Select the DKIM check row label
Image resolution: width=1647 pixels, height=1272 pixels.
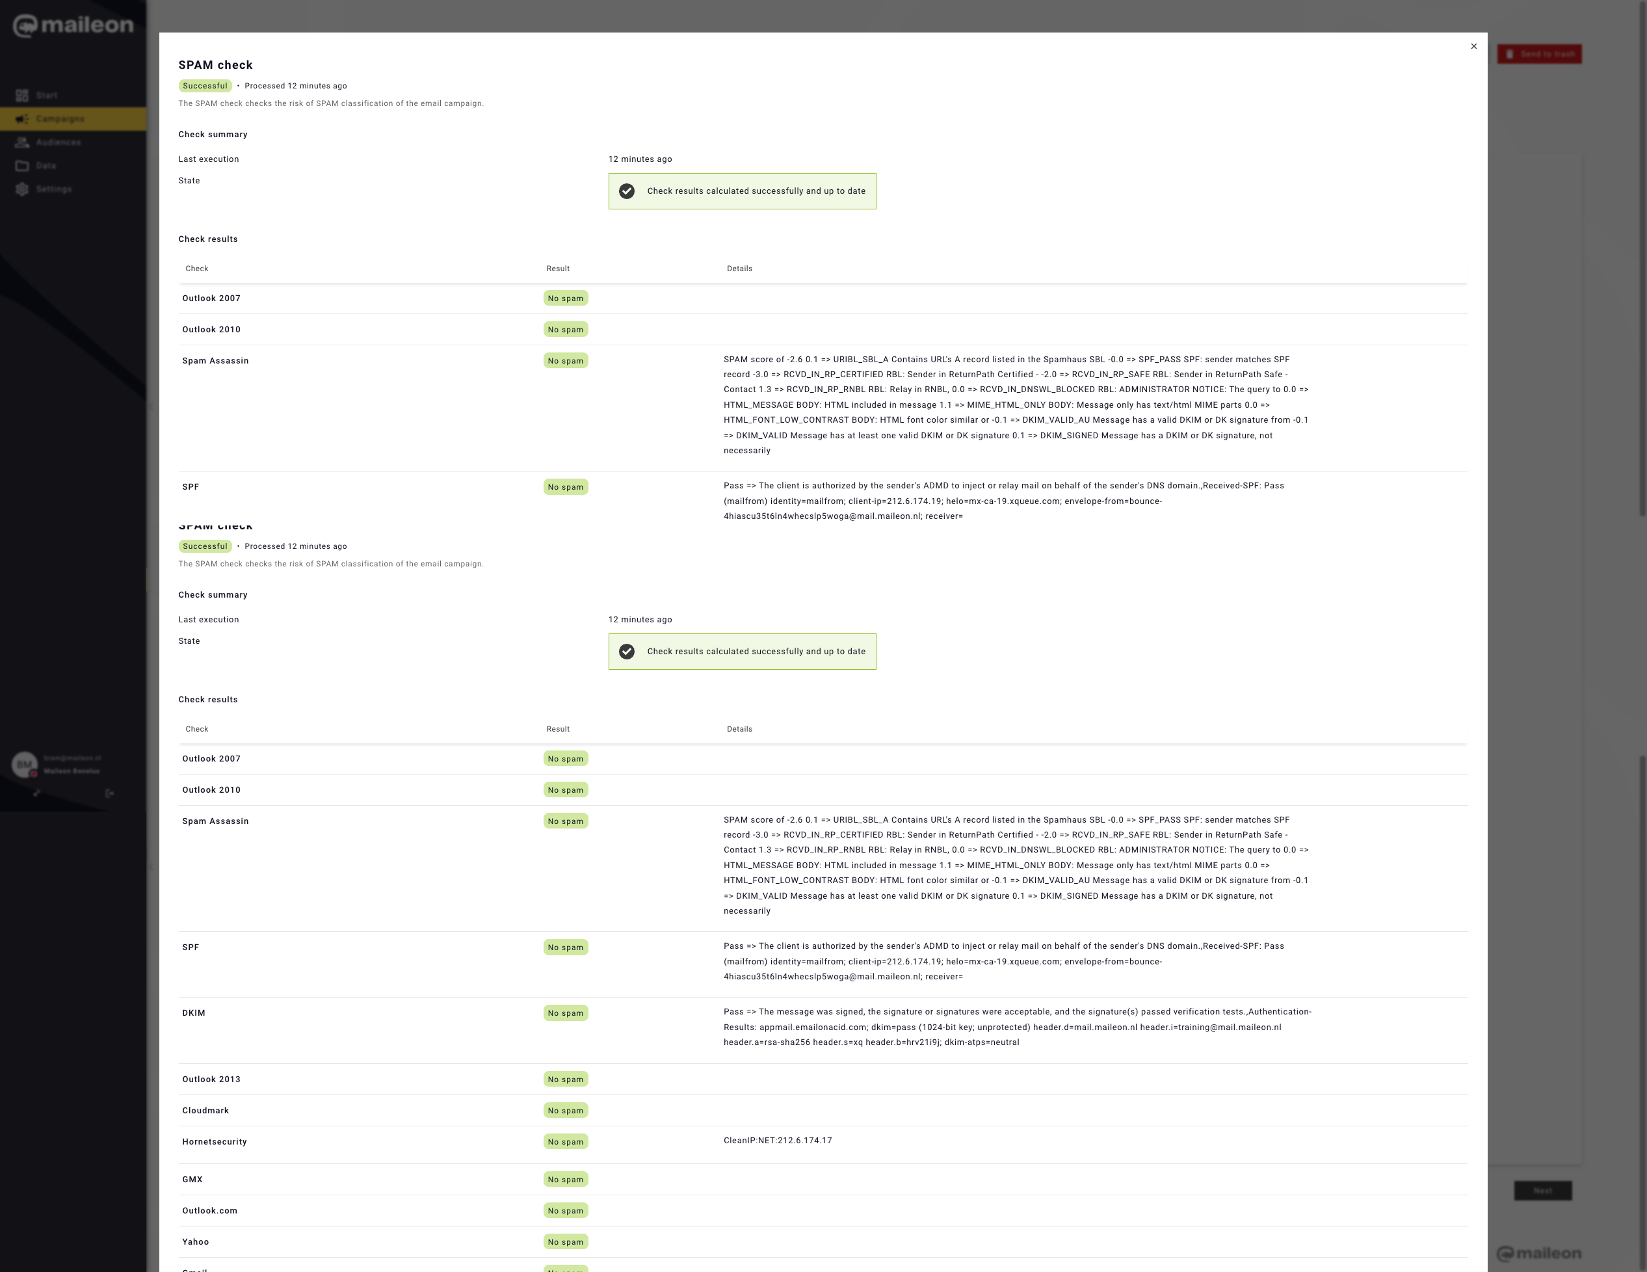point(194,1013)
